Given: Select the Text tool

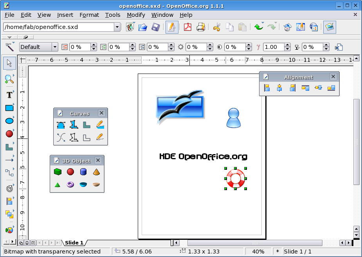Looking at the screenshot, I should coord(9,95).
